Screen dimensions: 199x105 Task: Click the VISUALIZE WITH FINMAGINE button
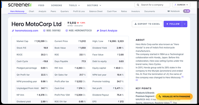(174, 97)
